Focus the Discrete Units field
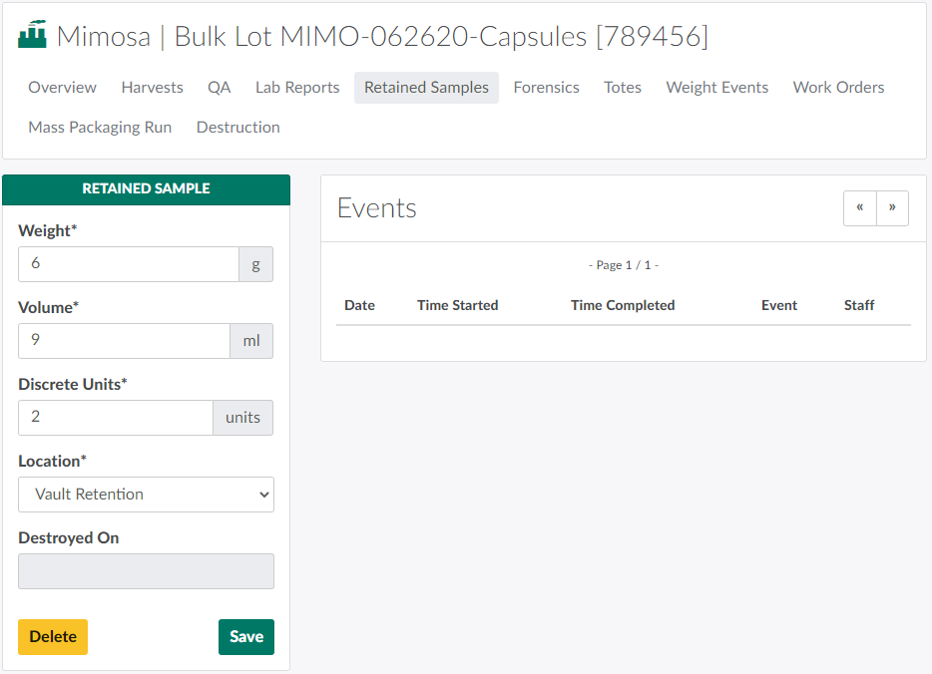Screen dimensions: 932x674 coord(115,418)
